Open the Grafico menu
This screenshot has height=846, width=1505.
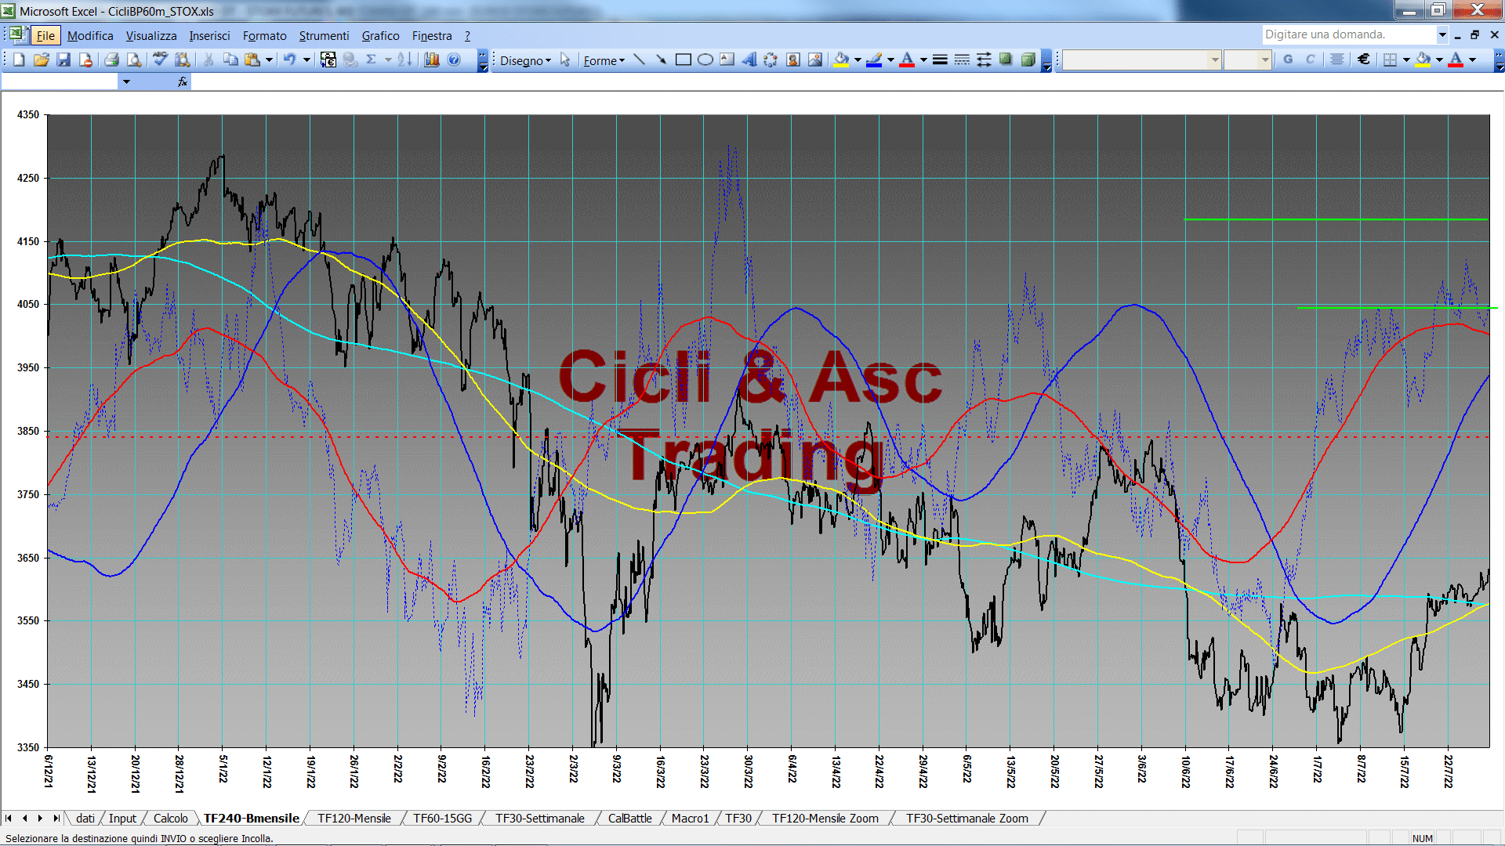click(380, 36)
